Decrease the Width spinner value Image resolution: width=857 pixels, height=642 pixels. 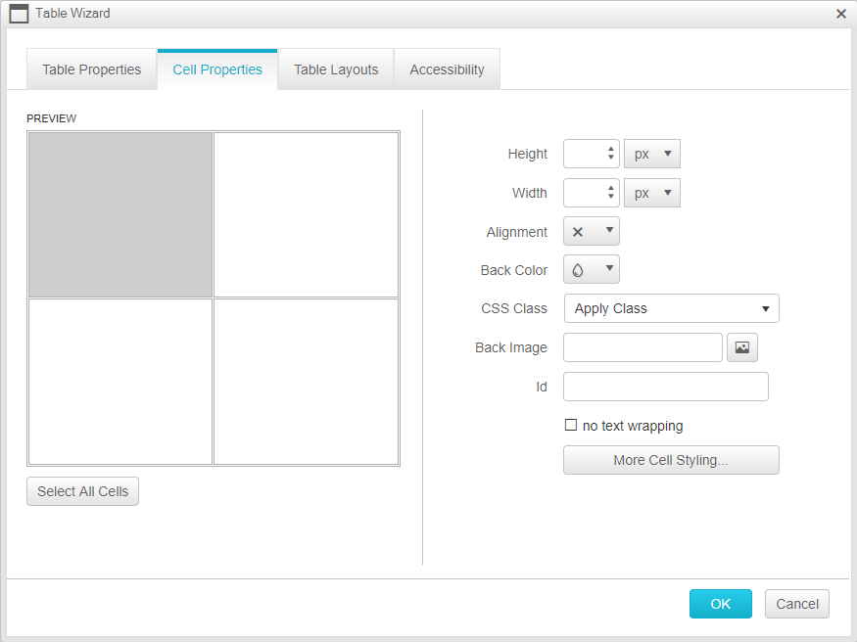click(x=611, y=198)
